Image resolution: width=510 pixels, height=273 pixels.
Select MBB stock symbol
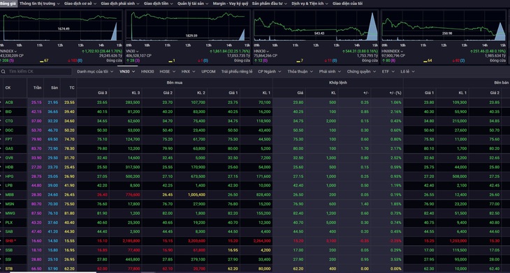click(9, 195)
